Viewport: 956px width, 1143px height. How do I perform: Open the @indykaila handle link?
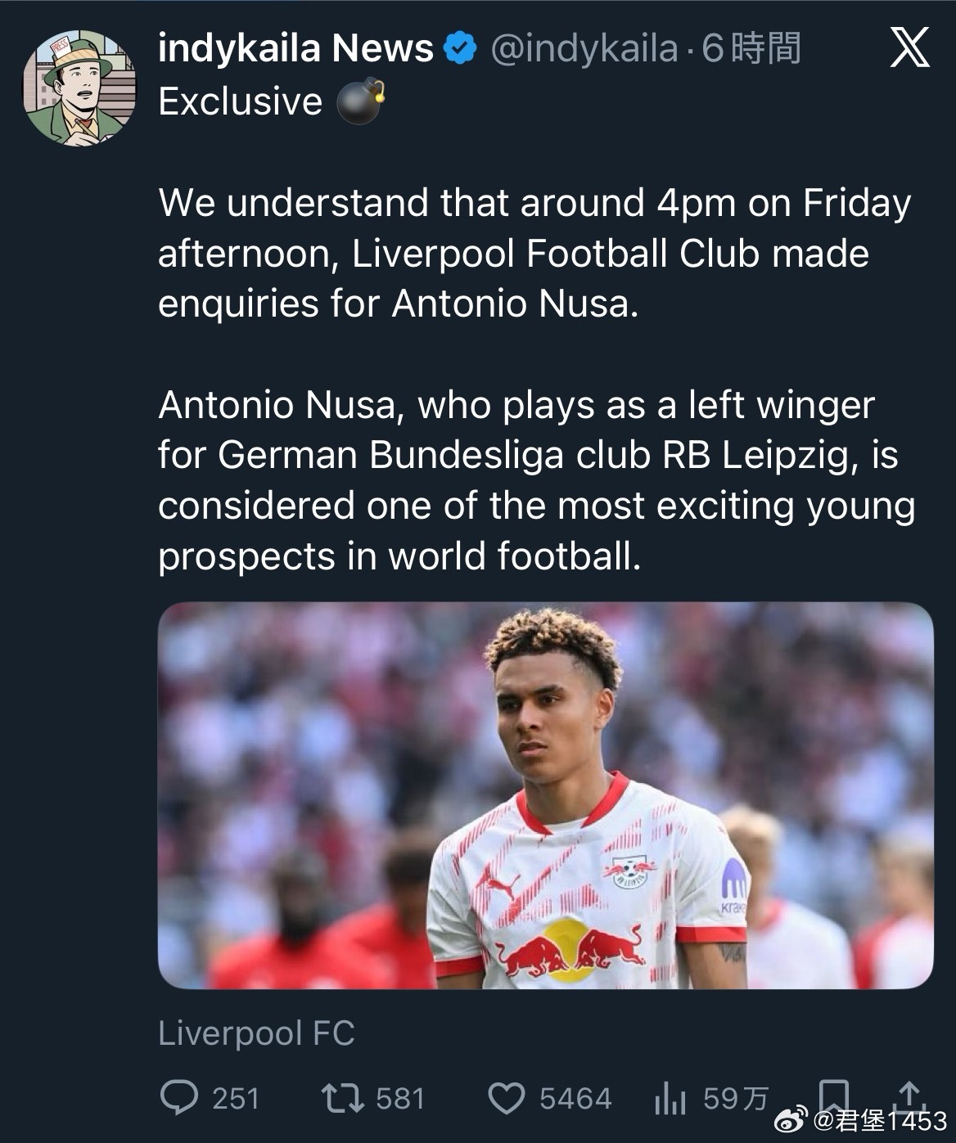point(584,48)
